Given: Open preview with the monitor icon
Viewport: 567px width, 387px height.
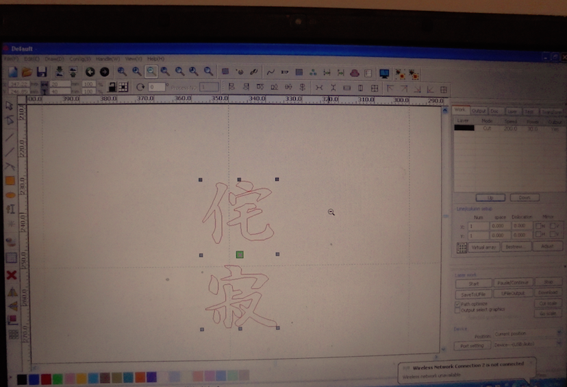Looking at the screenshot, I should tap(384, 74).
